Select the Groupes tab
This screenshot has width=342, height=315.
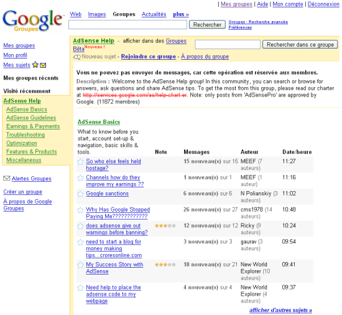coord(124,14)
